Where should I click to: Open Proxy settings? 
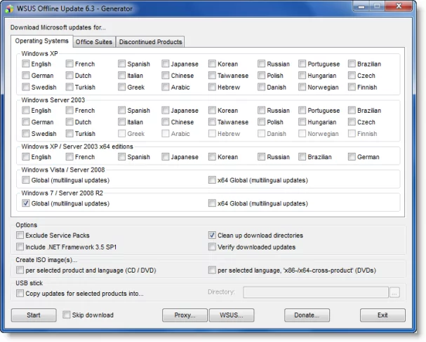click(x=185, y=315)
